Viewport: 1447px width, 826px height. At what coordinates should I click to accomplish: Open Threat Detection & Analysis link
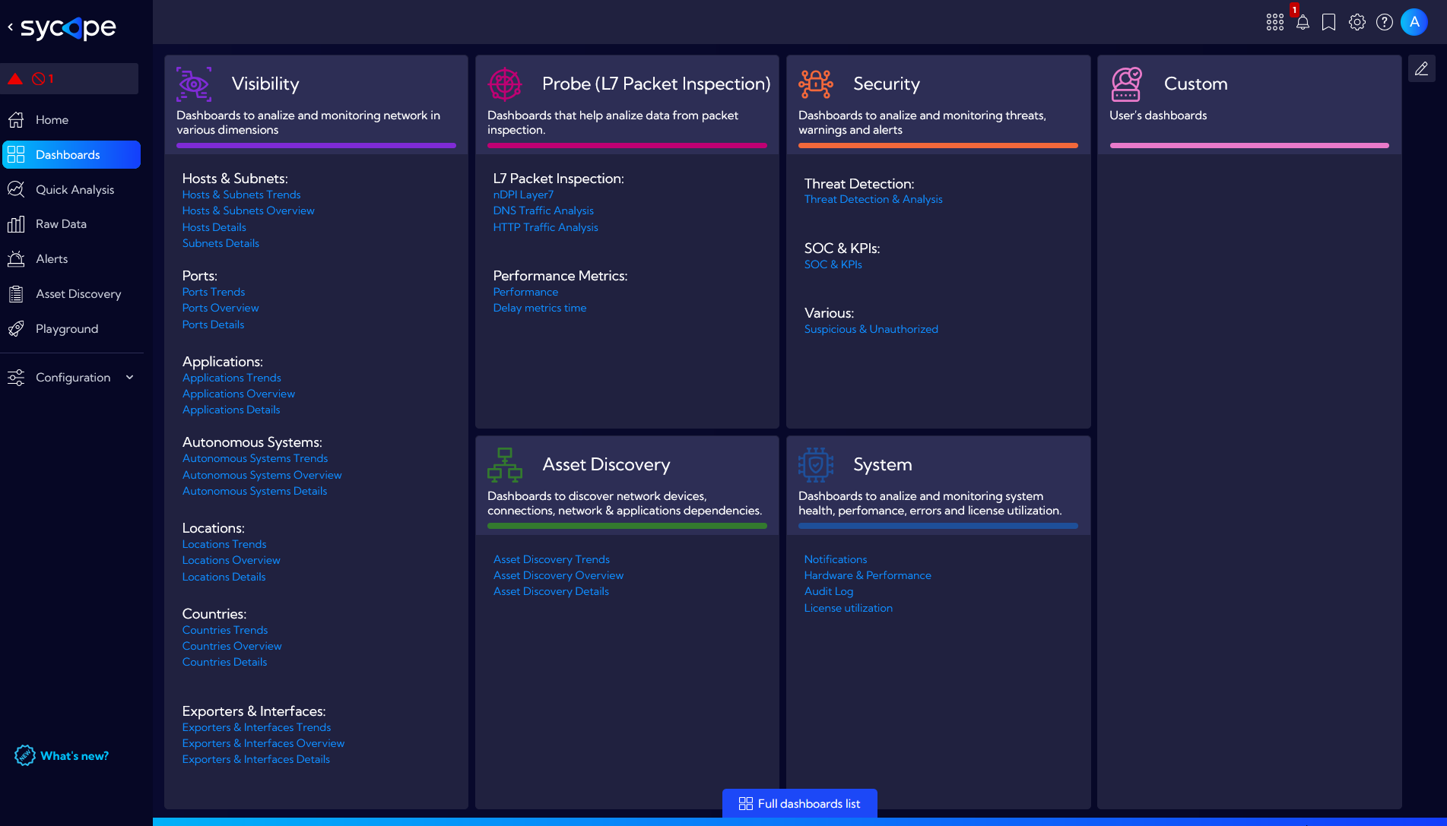click(x=873, y=200)
